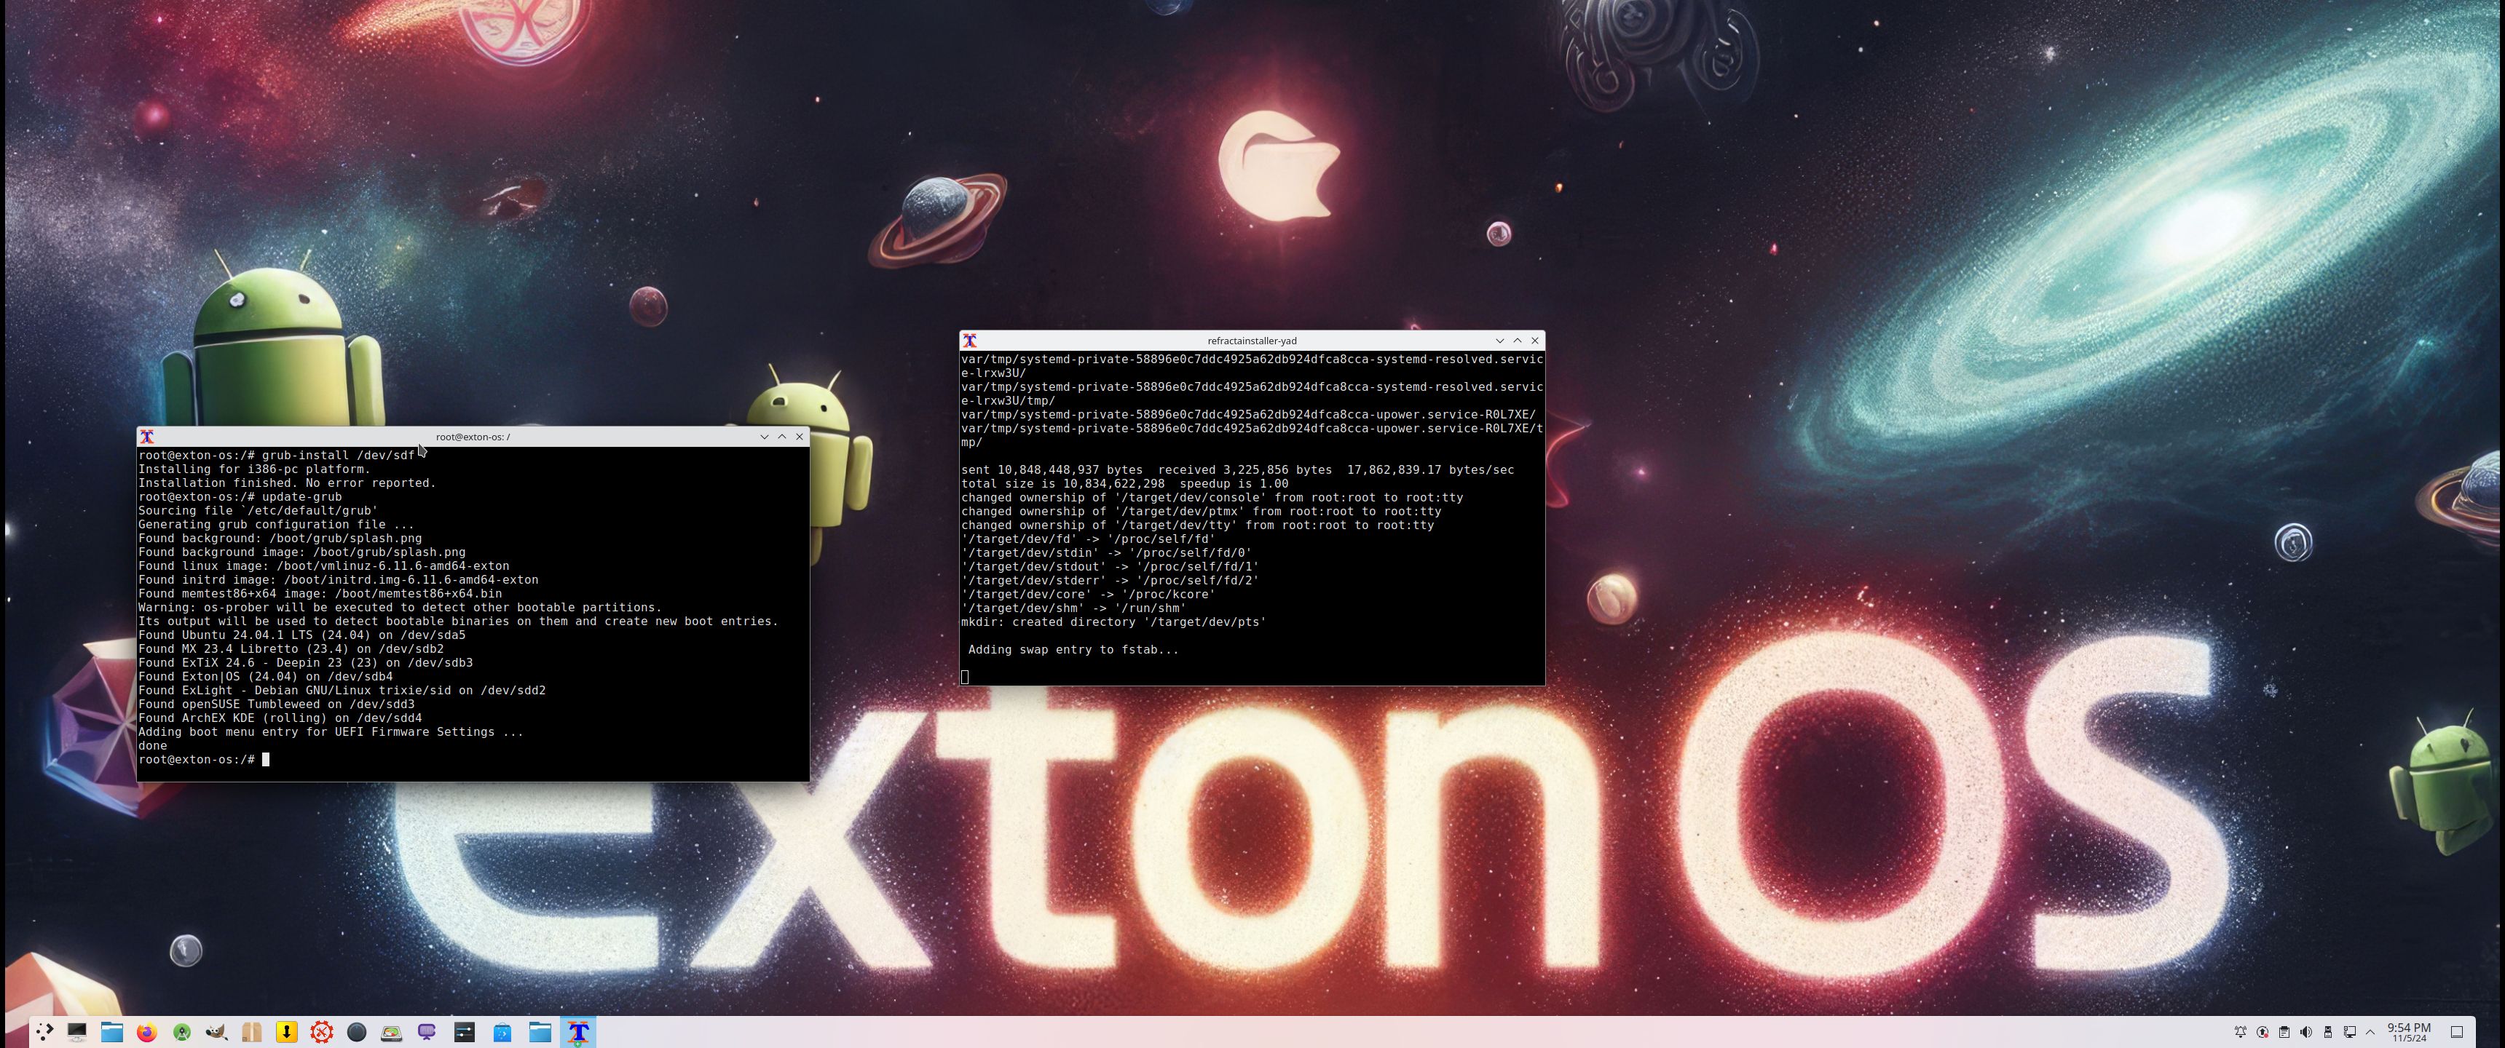
Task: Click 'Found MX 23.4 Libretto' line
Action: click(291, 648)
